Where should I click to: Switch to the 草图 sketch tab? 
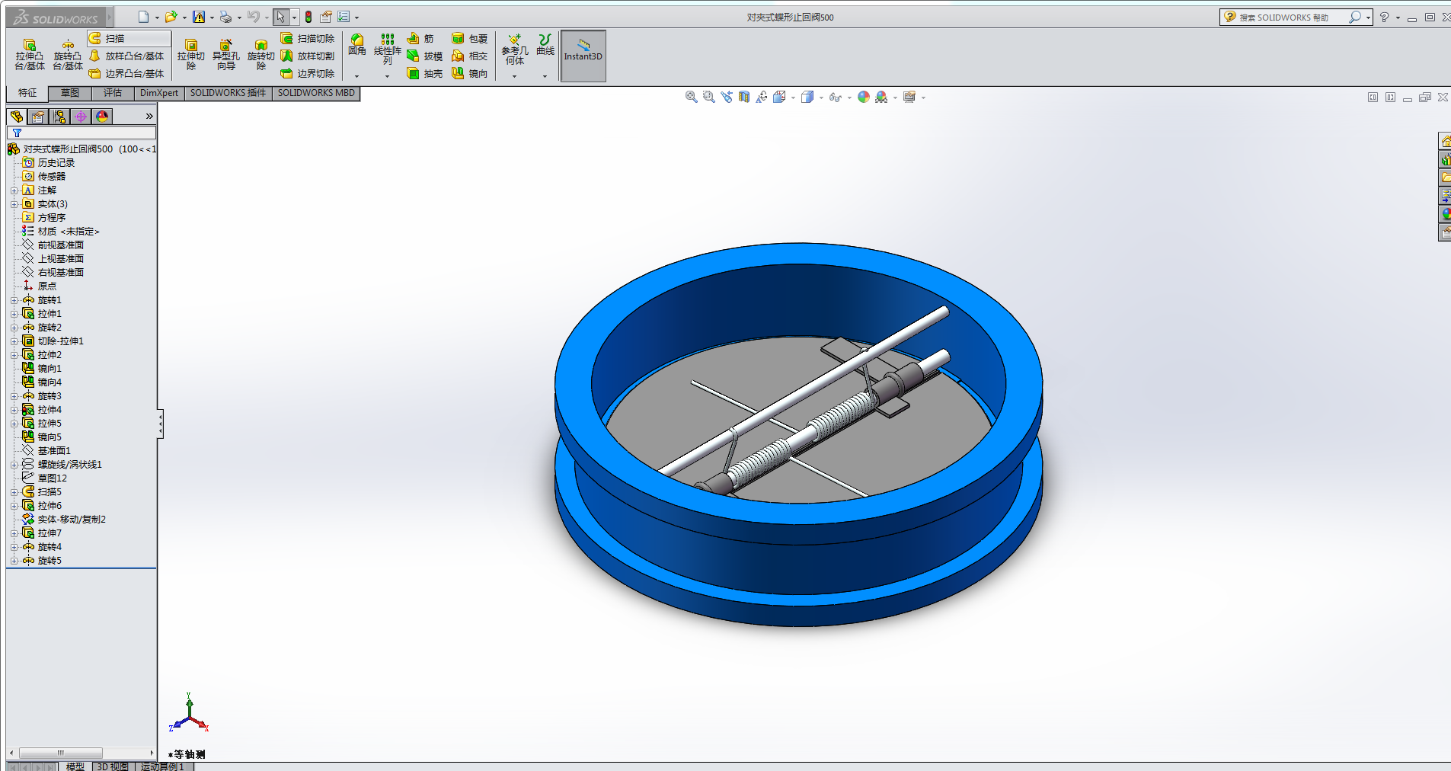tap(70, 93)
